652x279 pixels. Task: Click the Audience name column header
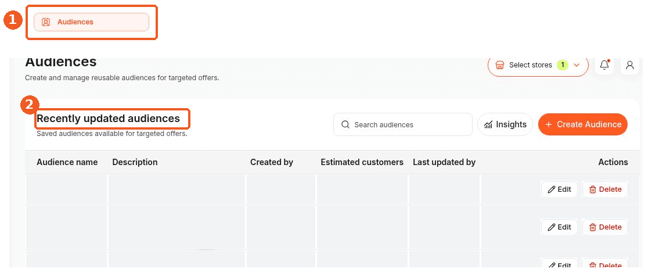pyautogui.click(x=67, y=162)
